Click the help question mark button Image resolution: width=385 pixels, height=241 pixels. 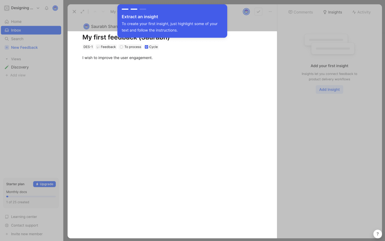pos(377,234)
